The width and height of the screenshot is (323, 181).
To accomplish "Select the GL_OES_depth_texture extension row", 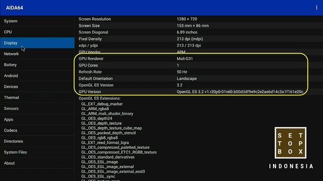I will [101, 123].
